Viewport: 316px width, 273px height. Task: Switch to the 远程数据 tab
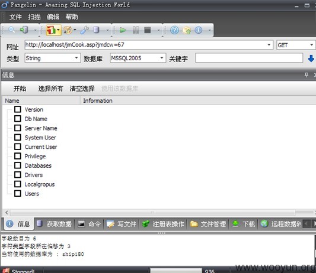pyautogui.click(x=280, y=224)
